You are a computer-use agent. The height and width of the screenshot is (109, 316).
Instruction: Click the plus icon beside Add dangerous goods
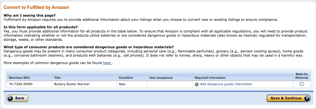(x=197, y=84)
